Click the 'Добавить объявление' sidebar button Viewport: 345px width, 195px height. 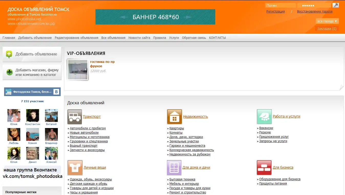[x=32, y=54]
